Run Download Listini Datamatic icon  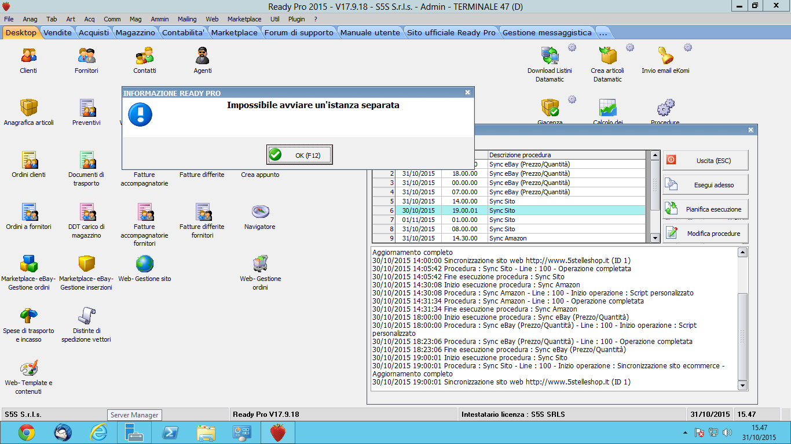[x=550, y=56]
